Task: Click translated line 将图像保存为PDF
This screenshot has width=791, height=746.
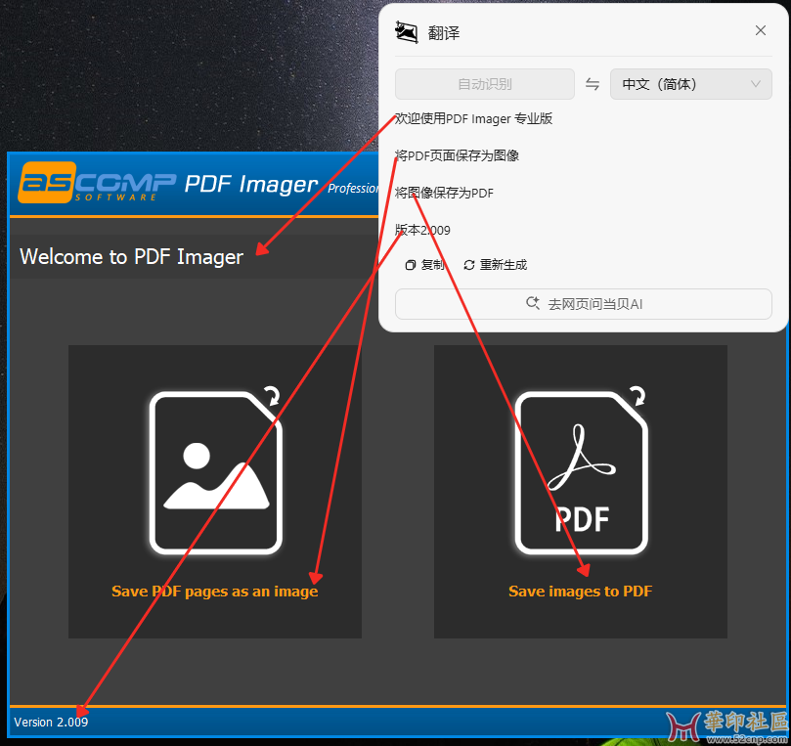Action: [445, 193]
